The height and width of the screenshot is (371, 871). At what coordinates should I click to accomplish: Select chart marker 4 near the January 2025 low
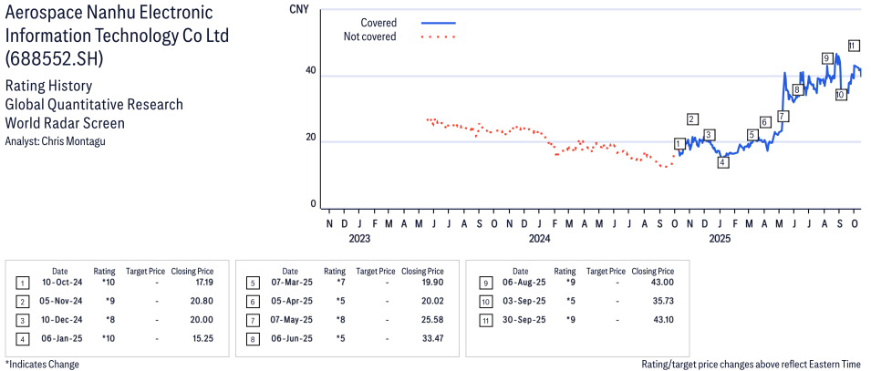coord(722,162)
